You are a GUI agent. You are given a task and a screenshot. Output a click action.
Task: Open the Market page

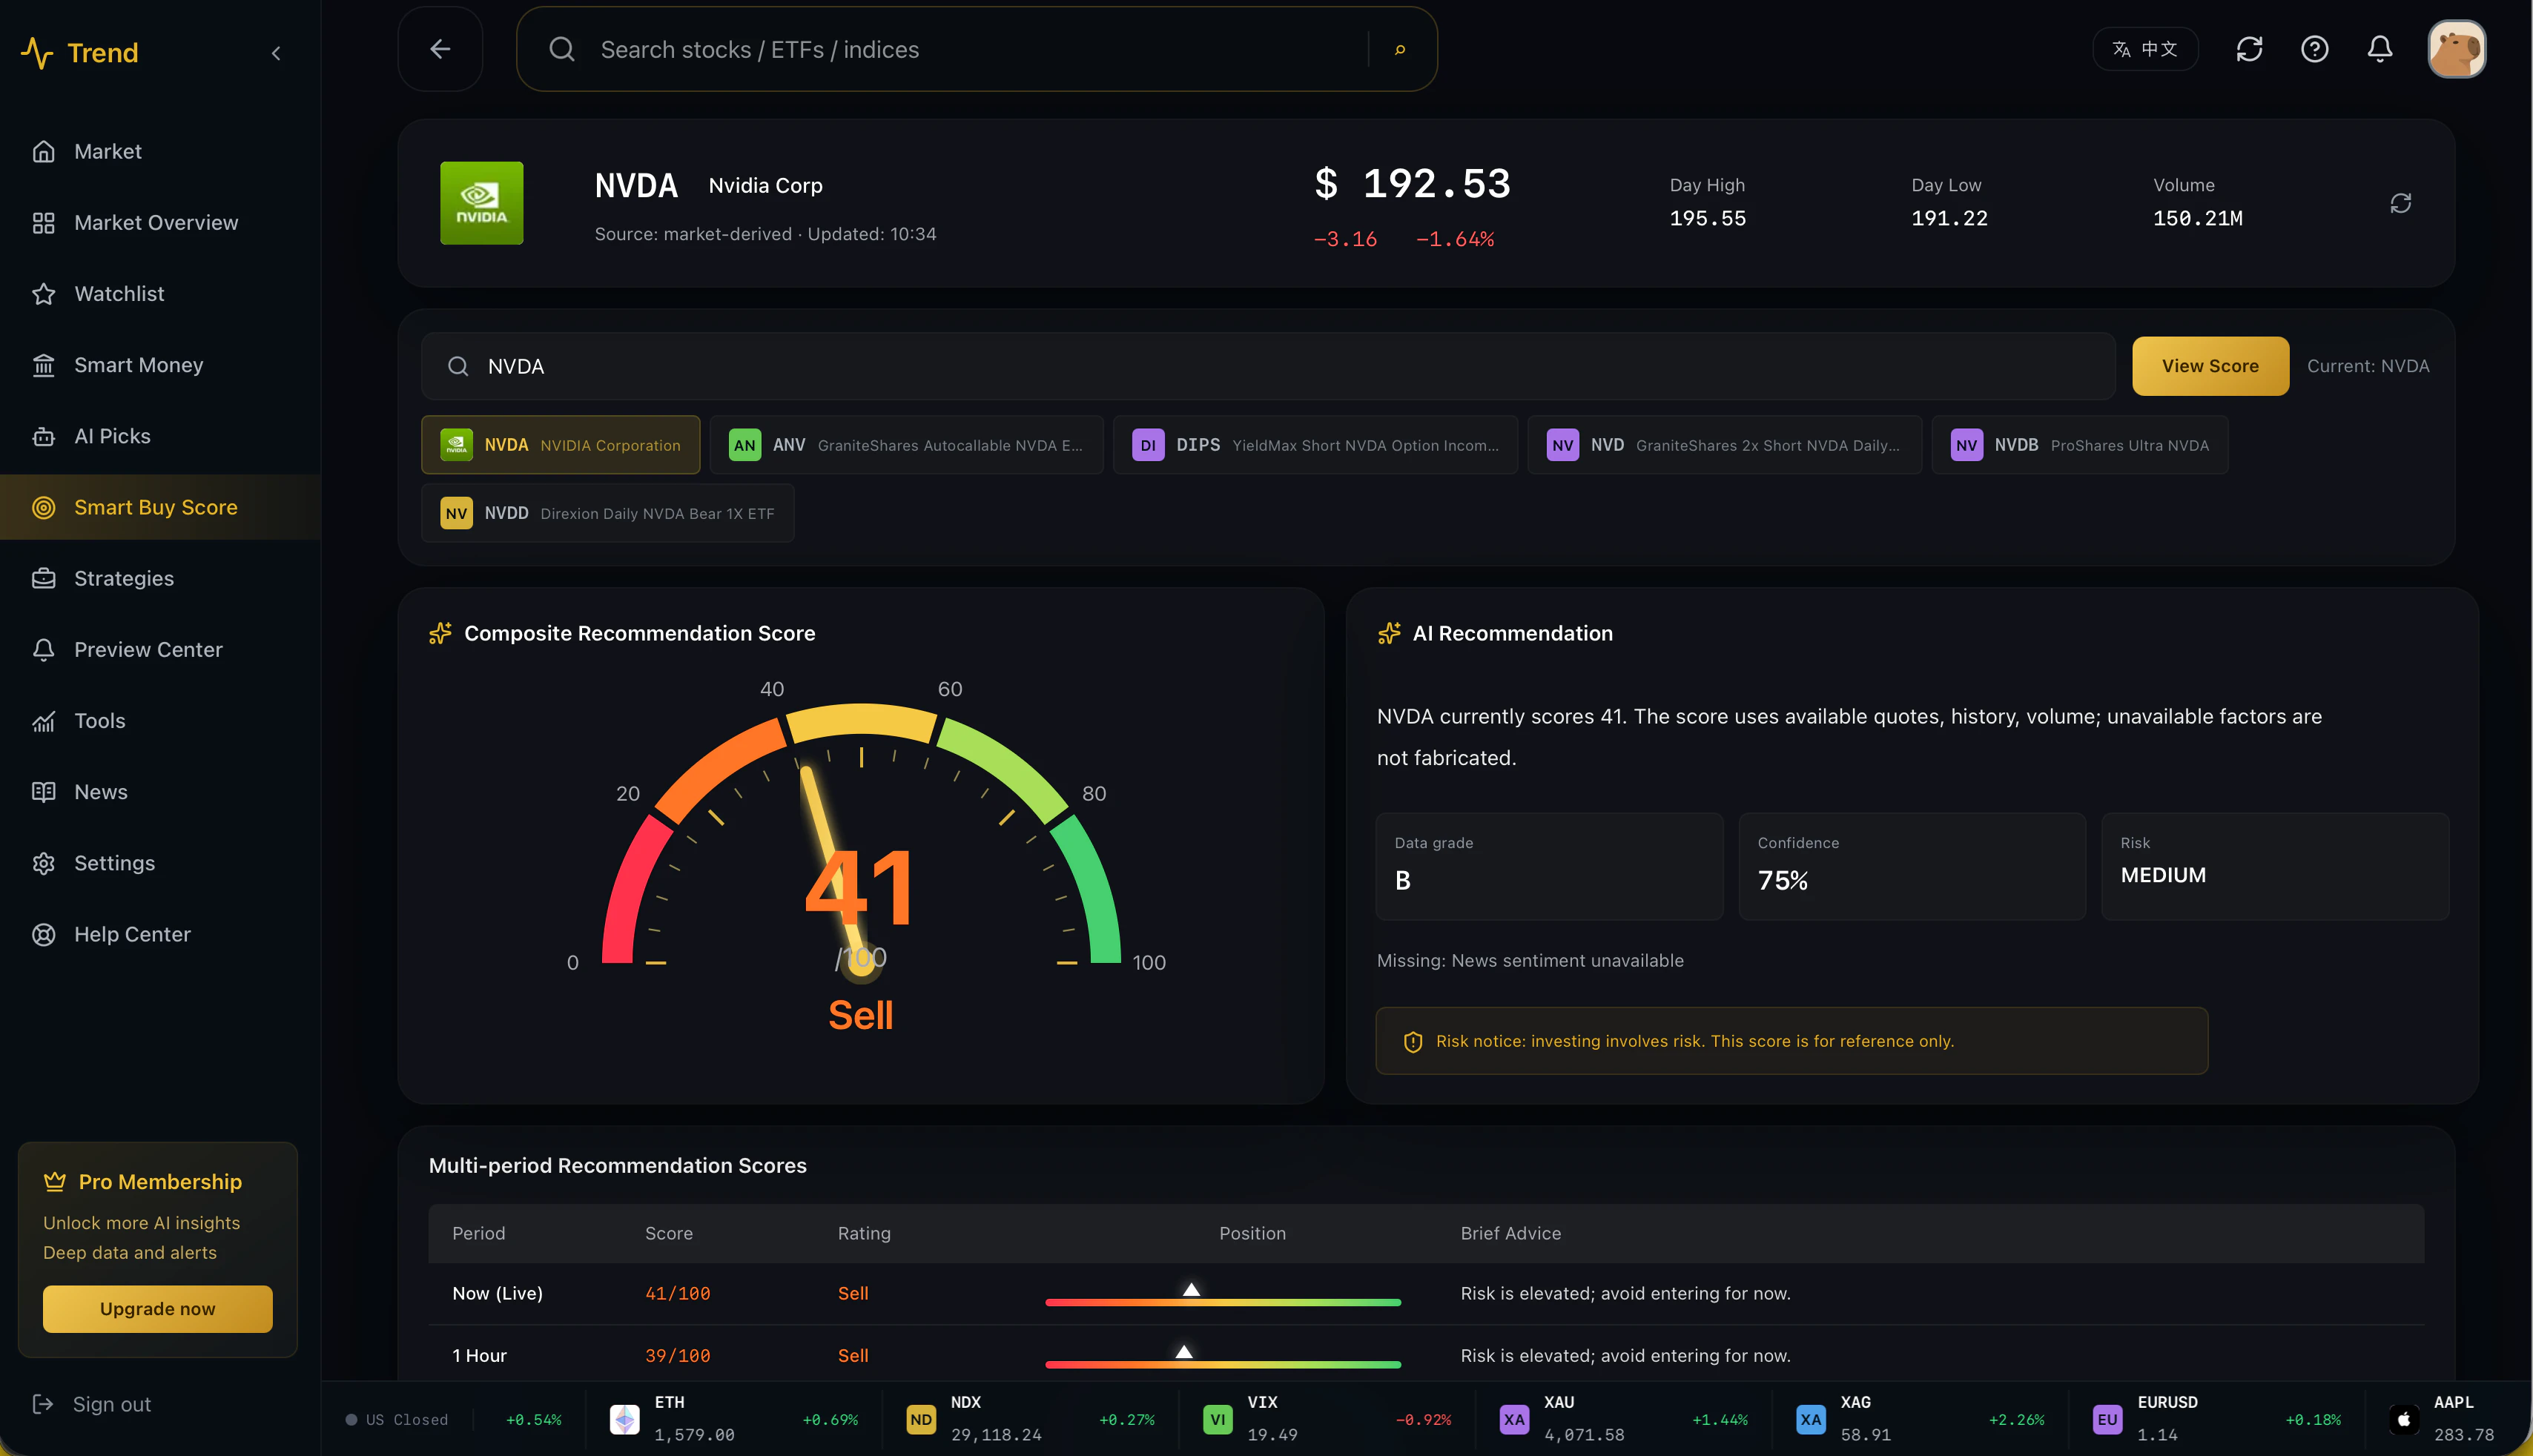coord(160,151)
